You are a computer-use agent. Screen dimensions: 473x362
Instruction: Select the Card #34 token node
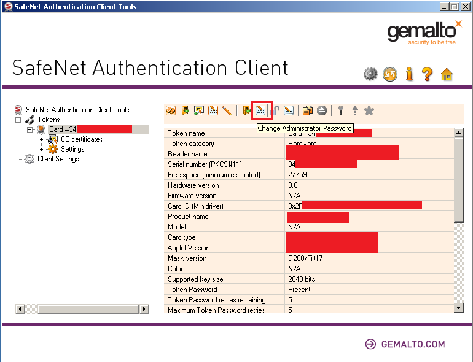point(63,129)
